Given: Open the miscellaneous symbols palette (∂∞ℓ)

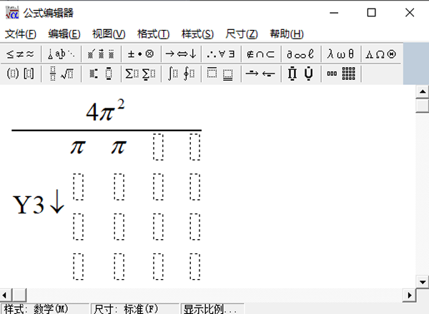Looking at the screenshot, I should click(300, 54).
